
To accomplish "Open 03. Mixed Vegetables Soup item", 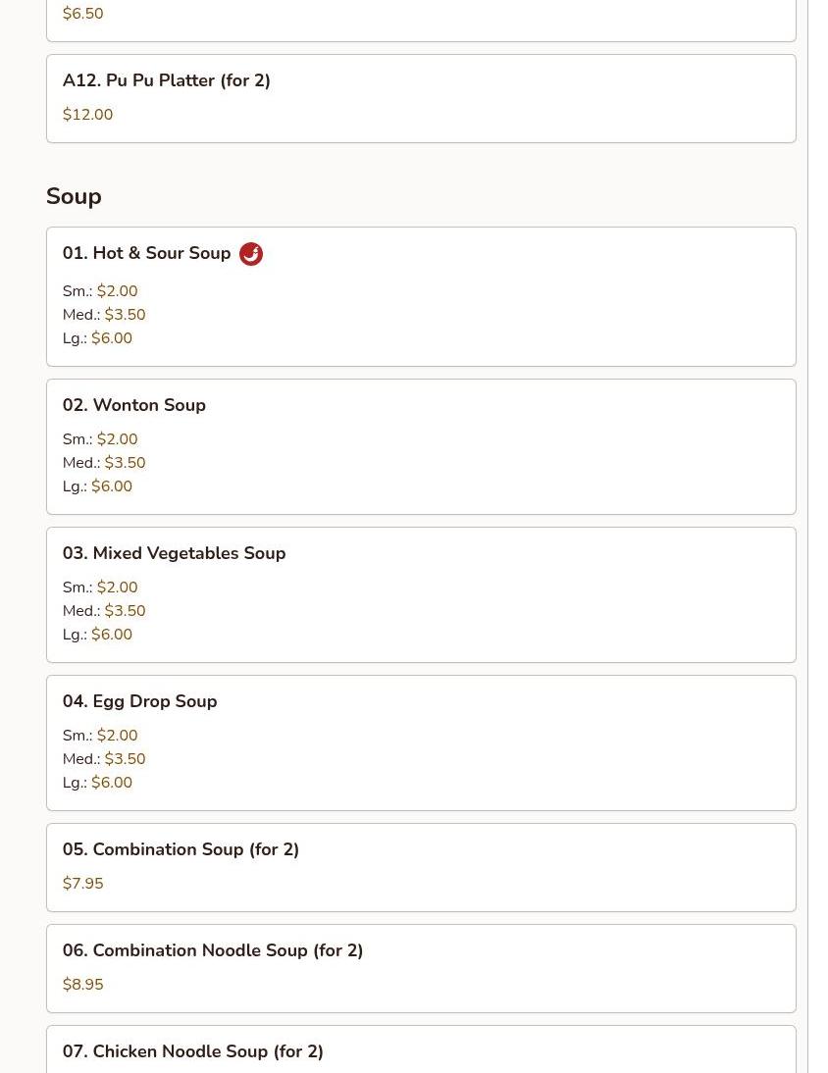I will (x=421, y=594).
